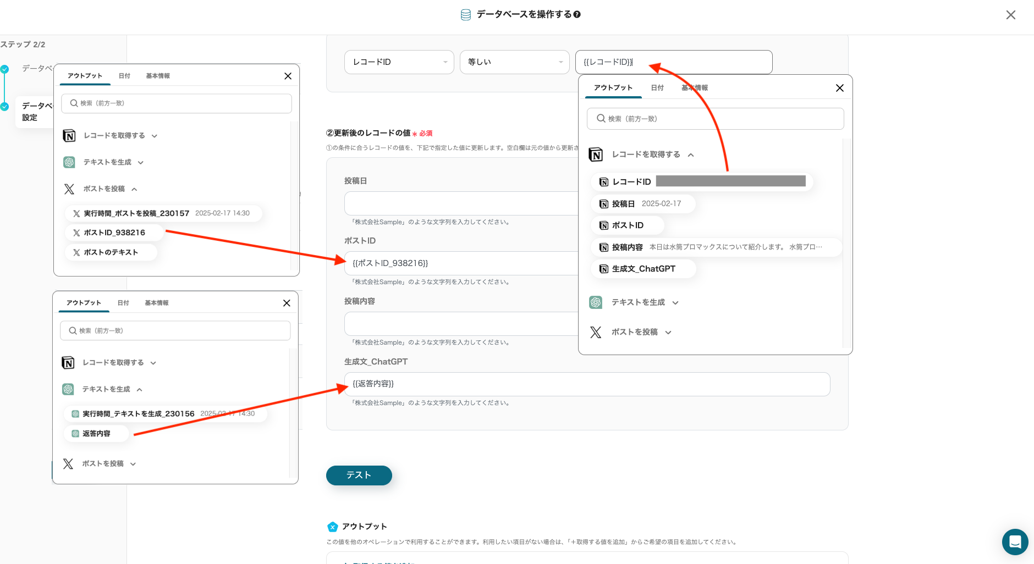Click the X logo icon in the top-left output panel
The image size is (1034, 564).
(69, 189)
